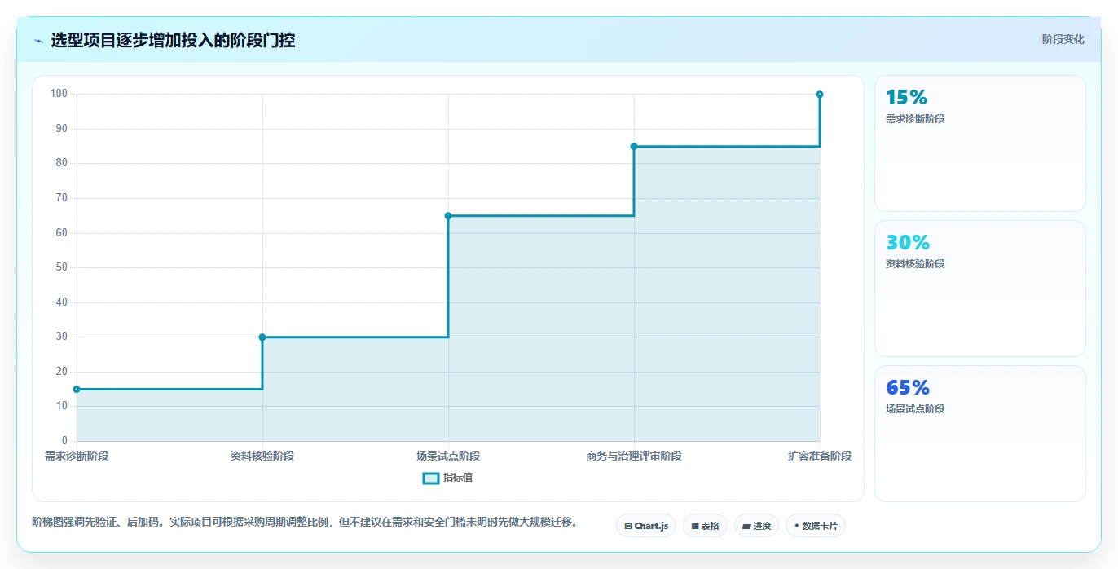1118x569 pixels.
Task: Select the 资料核验阶段 data point at 30
Action: (x=262, y=337)
